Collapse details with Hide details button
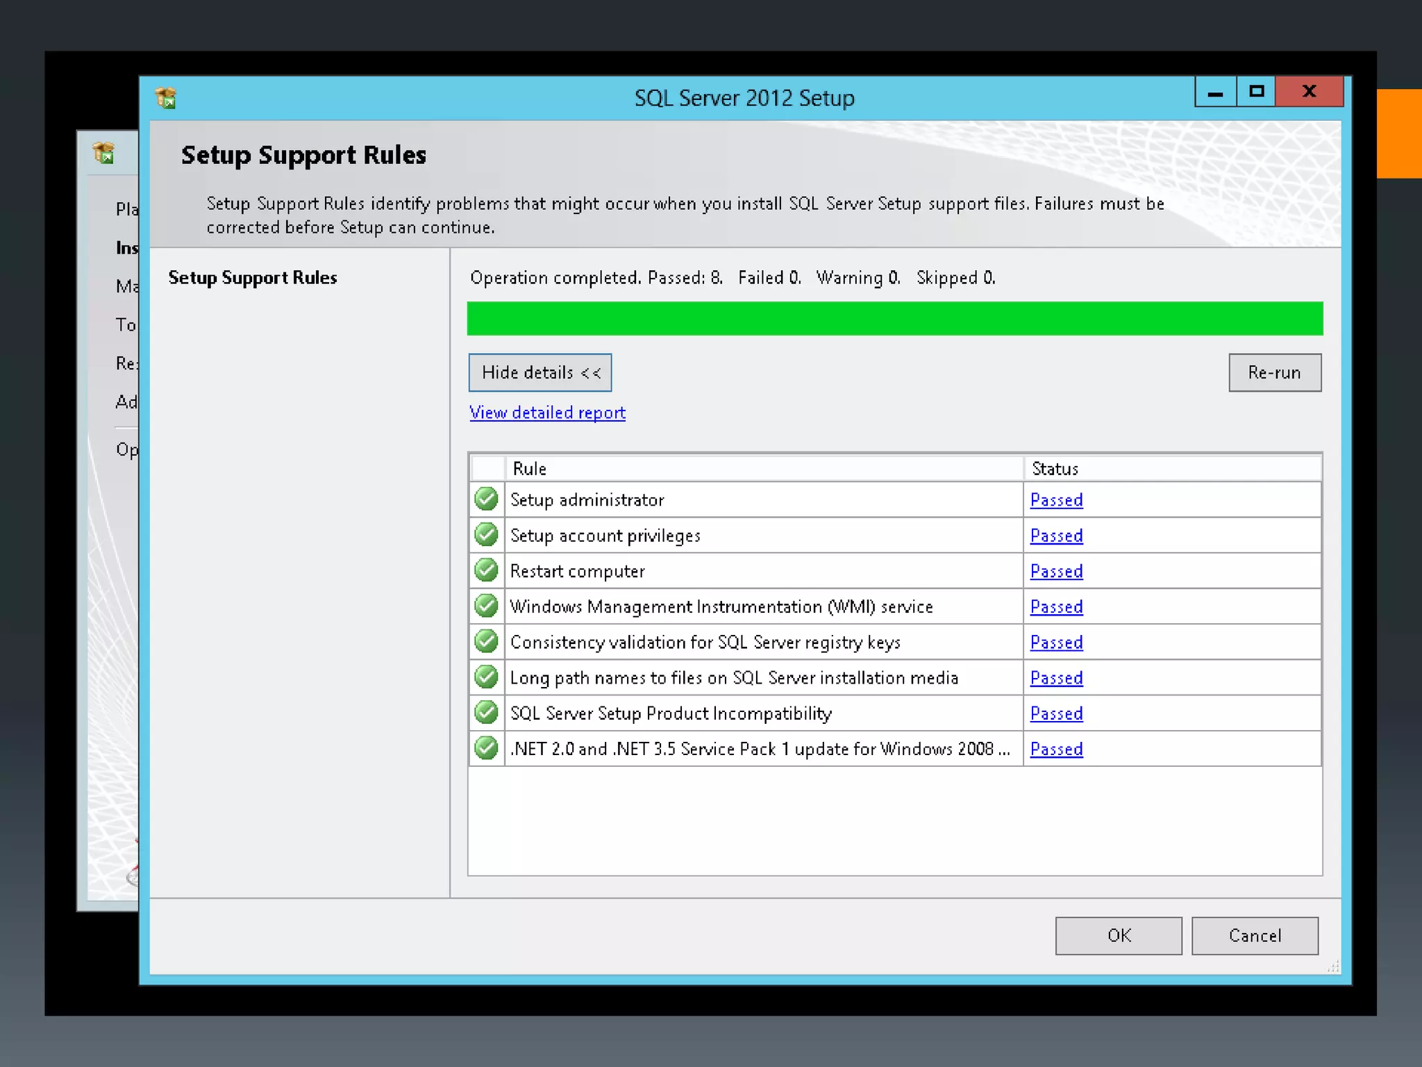The width and height of the screenshot is (1422, 1067). (x=540, y=373)
